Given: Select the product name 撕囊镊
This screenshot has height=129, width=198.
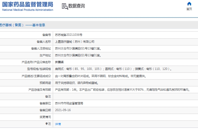Looking at the screenshot, I should pyautogui.click(x=59, y=62).
